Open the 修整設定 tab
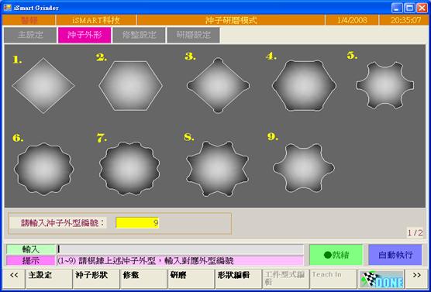The width and height of the screenshot is (431, 292). 139,35
